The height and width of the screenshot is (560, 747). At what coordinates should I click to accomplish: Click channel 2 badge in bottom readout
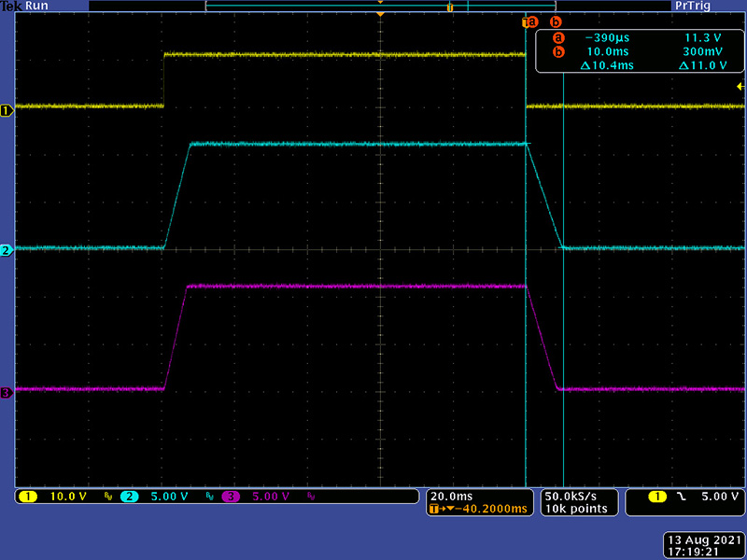tap(129, 497)
